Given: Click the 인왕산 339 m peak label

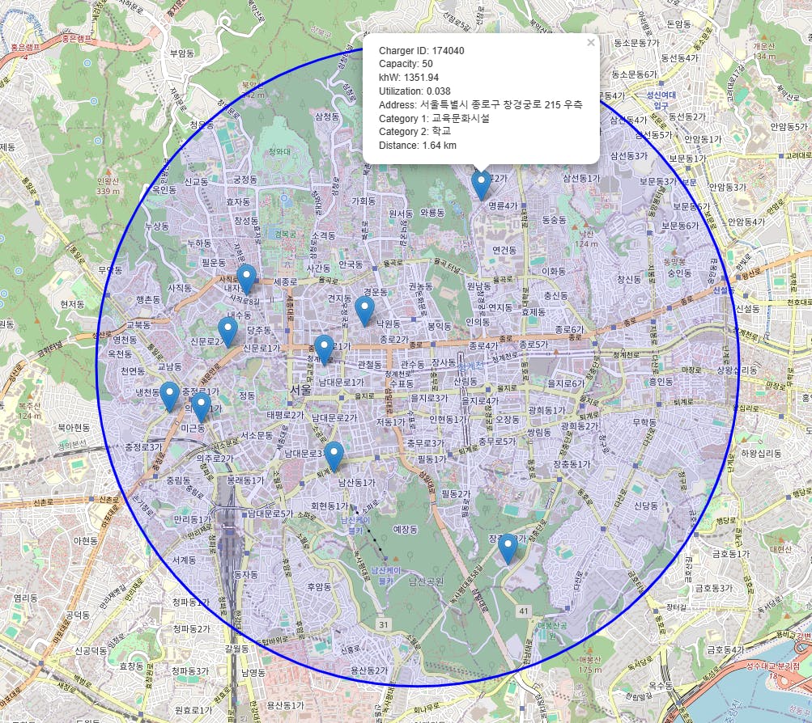Looking at the screenshot, I should (x=108, y=186).
